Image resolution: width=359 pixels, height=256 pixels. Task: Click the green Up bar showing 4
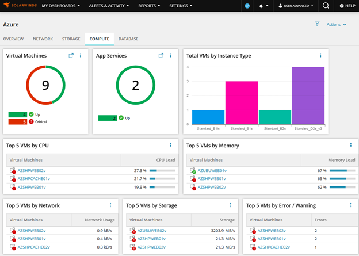[18, 114]
